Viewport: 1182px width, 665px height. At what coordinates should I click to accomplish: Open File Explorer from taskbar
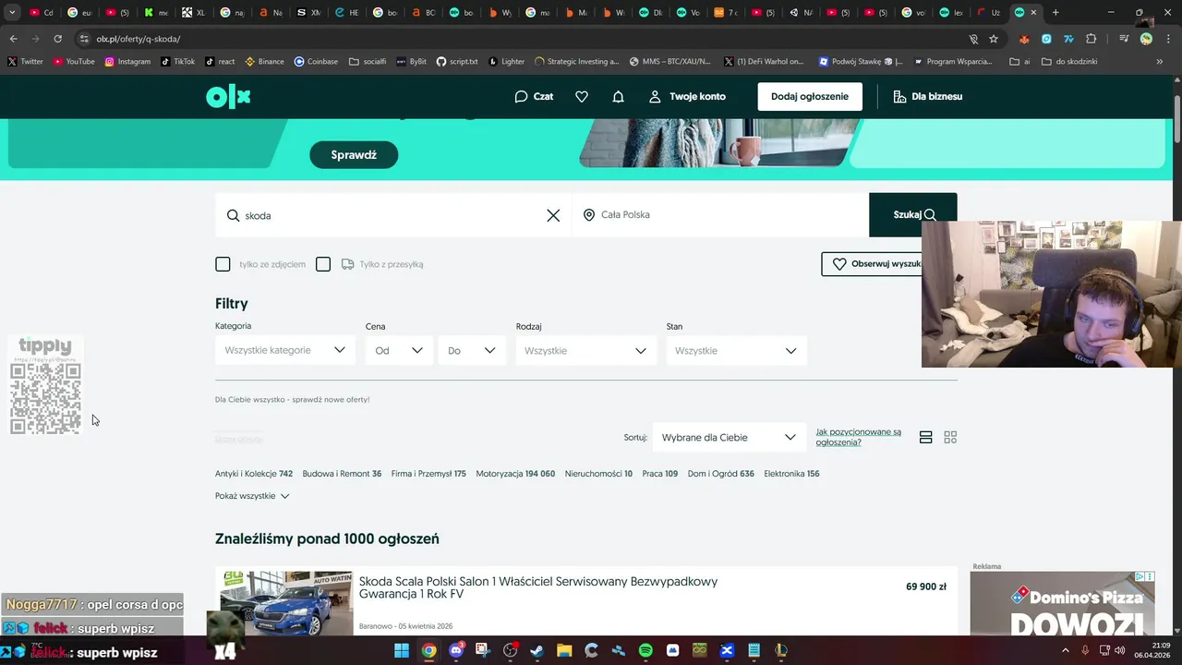point(564,650)
